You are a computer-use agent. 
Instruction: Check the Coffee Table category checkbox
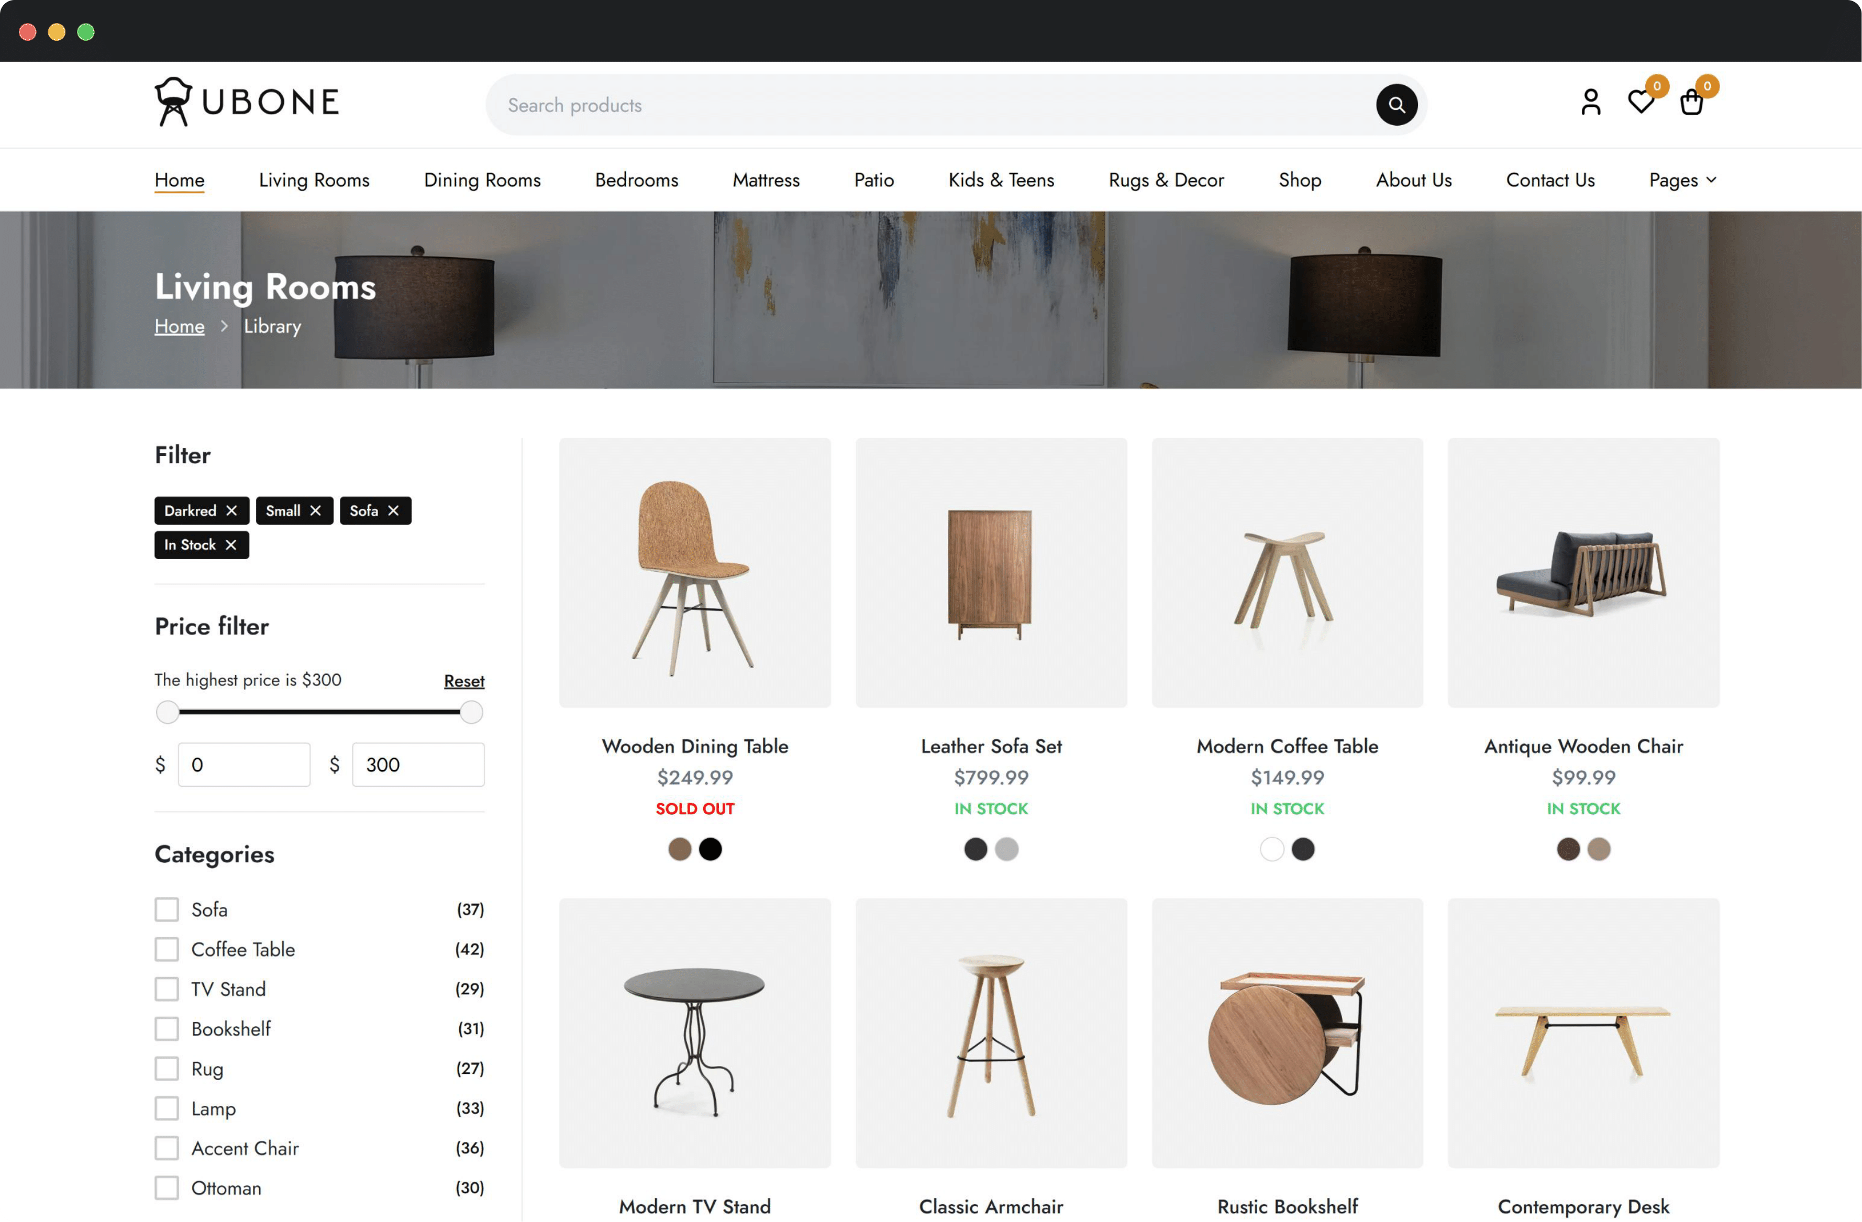point(167,949)
